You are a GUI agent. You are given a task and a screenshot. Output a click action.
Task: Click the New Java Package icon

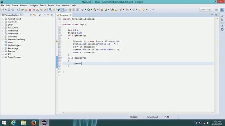(x=102, y=10)
